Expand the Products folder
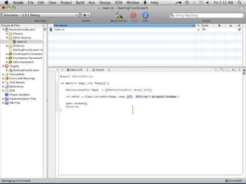This screenshot has height=184, width=246. point(7,46)
